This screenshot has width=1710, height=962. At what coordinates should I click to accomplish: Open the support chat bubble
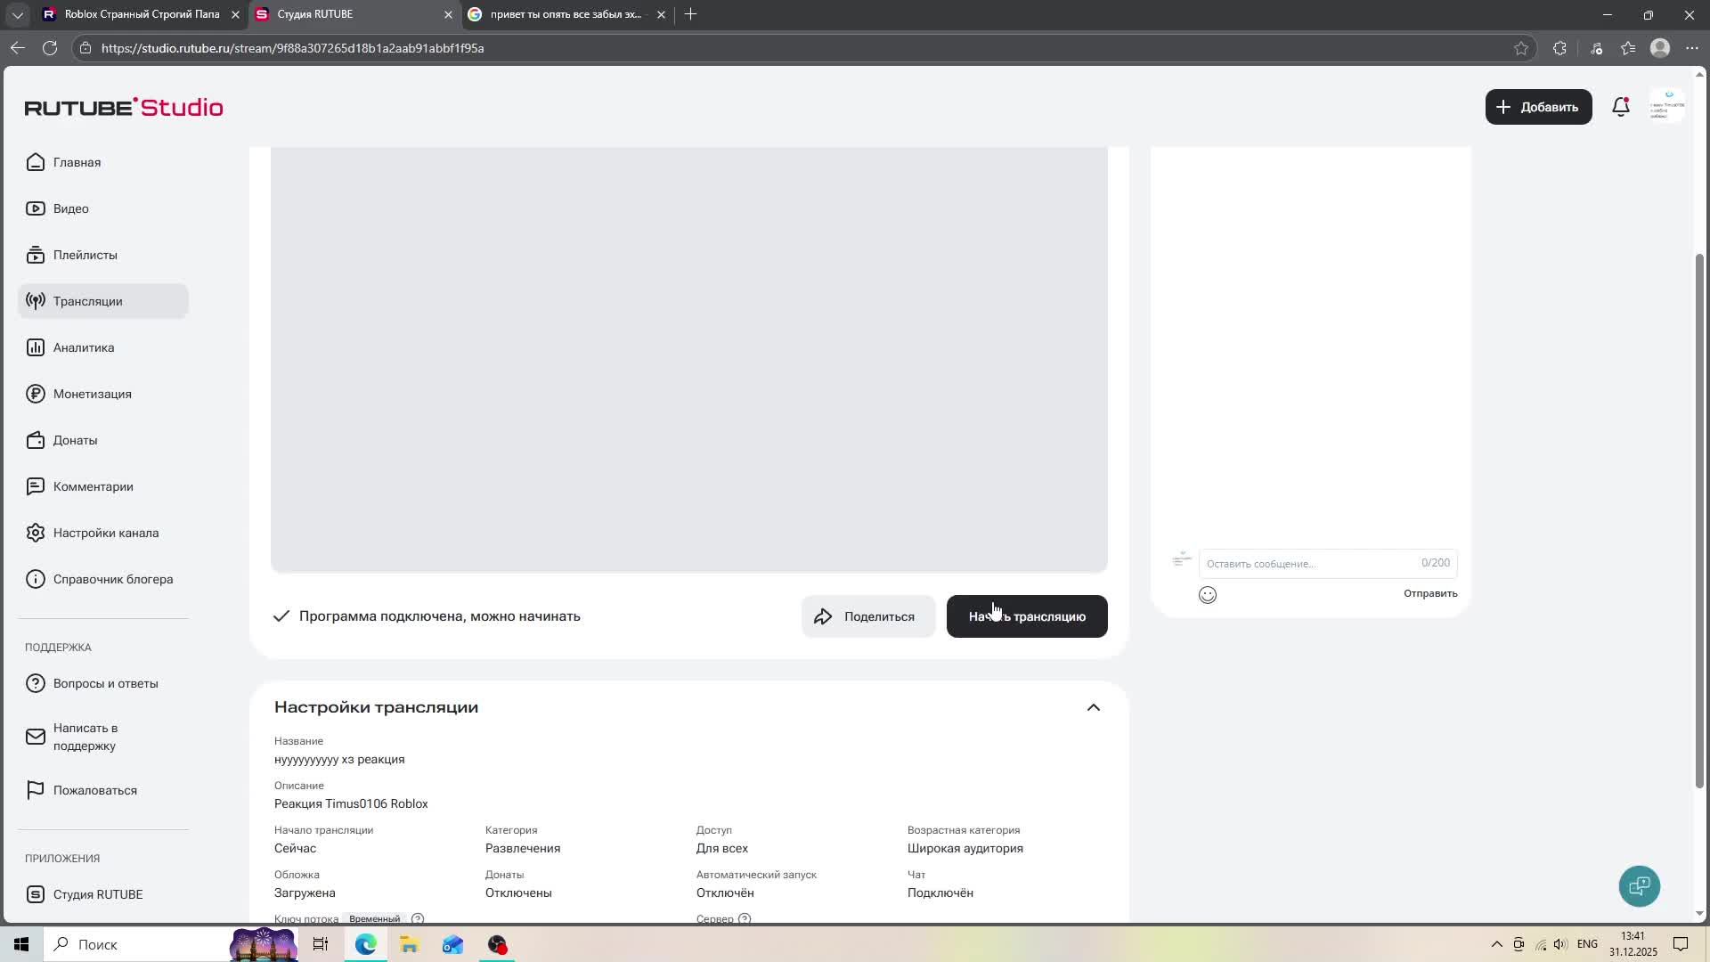tap(1639, 886)
